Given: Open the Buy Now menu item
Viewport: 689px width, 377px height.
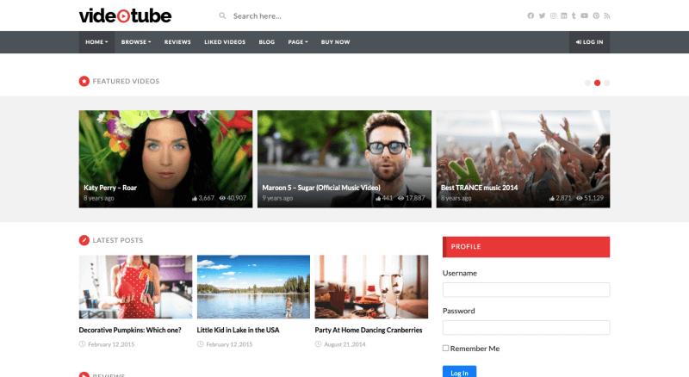Looking at the screenshot, I should pyautogui.click(x=335, y=42).
